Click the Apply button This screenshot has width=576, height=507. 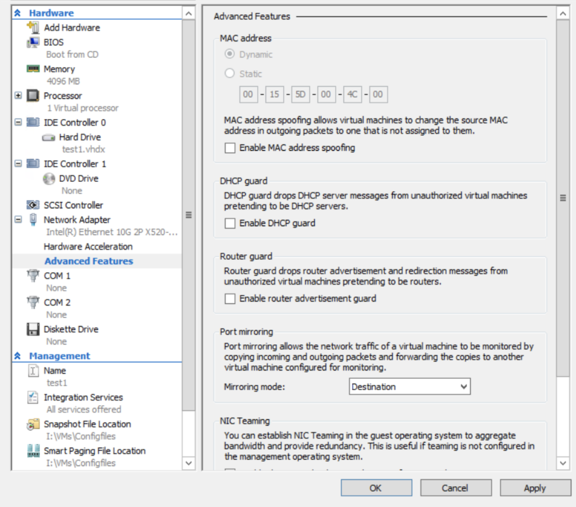click(535, 488)
